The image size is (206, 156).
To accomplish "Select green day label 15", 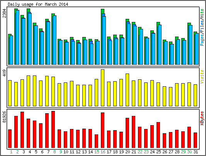I will (x=97, y=152).
